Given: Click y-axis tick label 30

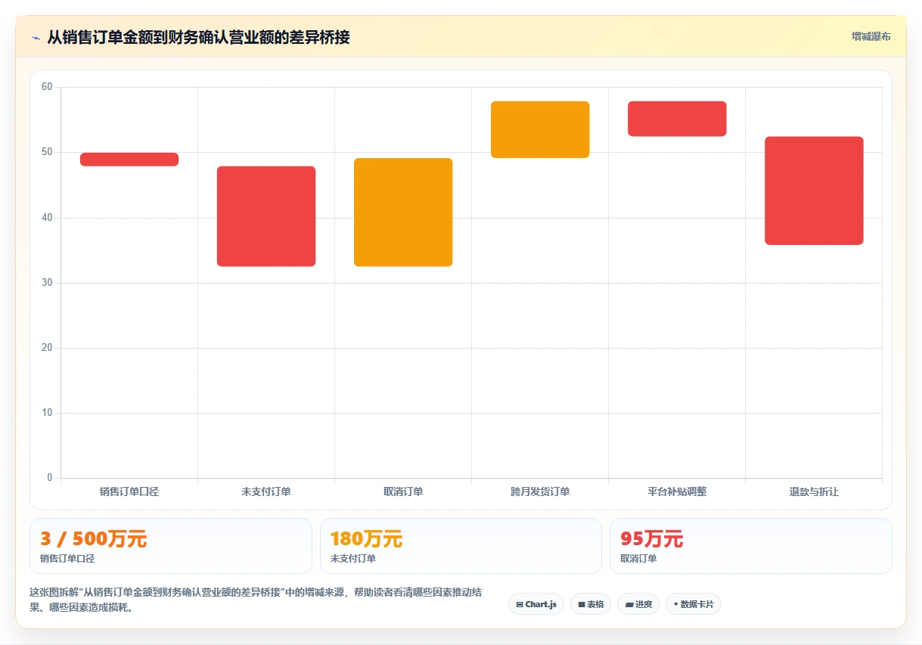Looking at the screenshot, I should coord(47,283).
